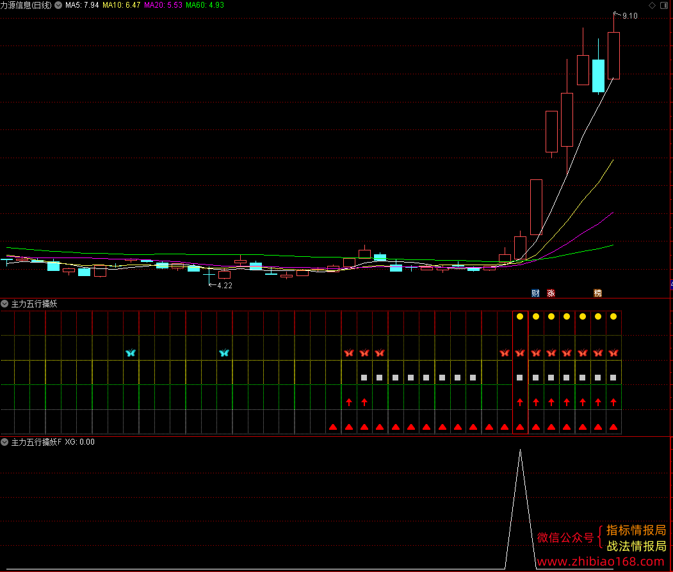Expand the 力源信息(日线) chart dropdown
The width and height of the screenshot is (673, 572).
pos(58,5)
